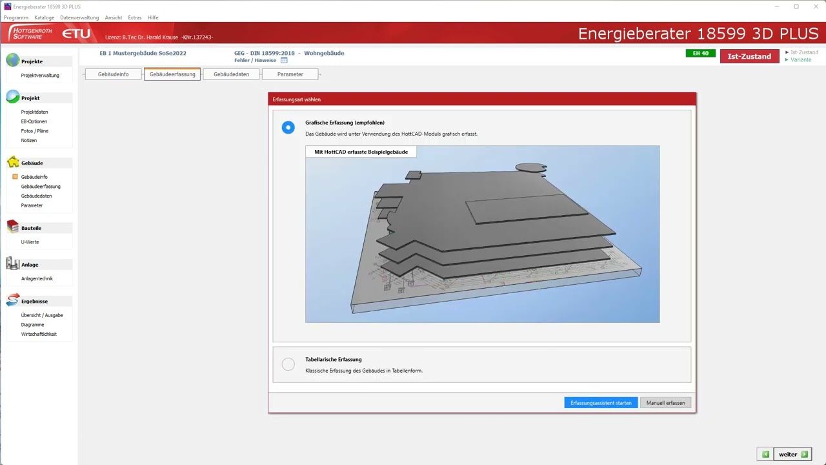The width and height of the screenshot is (826, 465).
Task: Select Tabellarische Erfassung radio button
Action: tap(288, 365)
